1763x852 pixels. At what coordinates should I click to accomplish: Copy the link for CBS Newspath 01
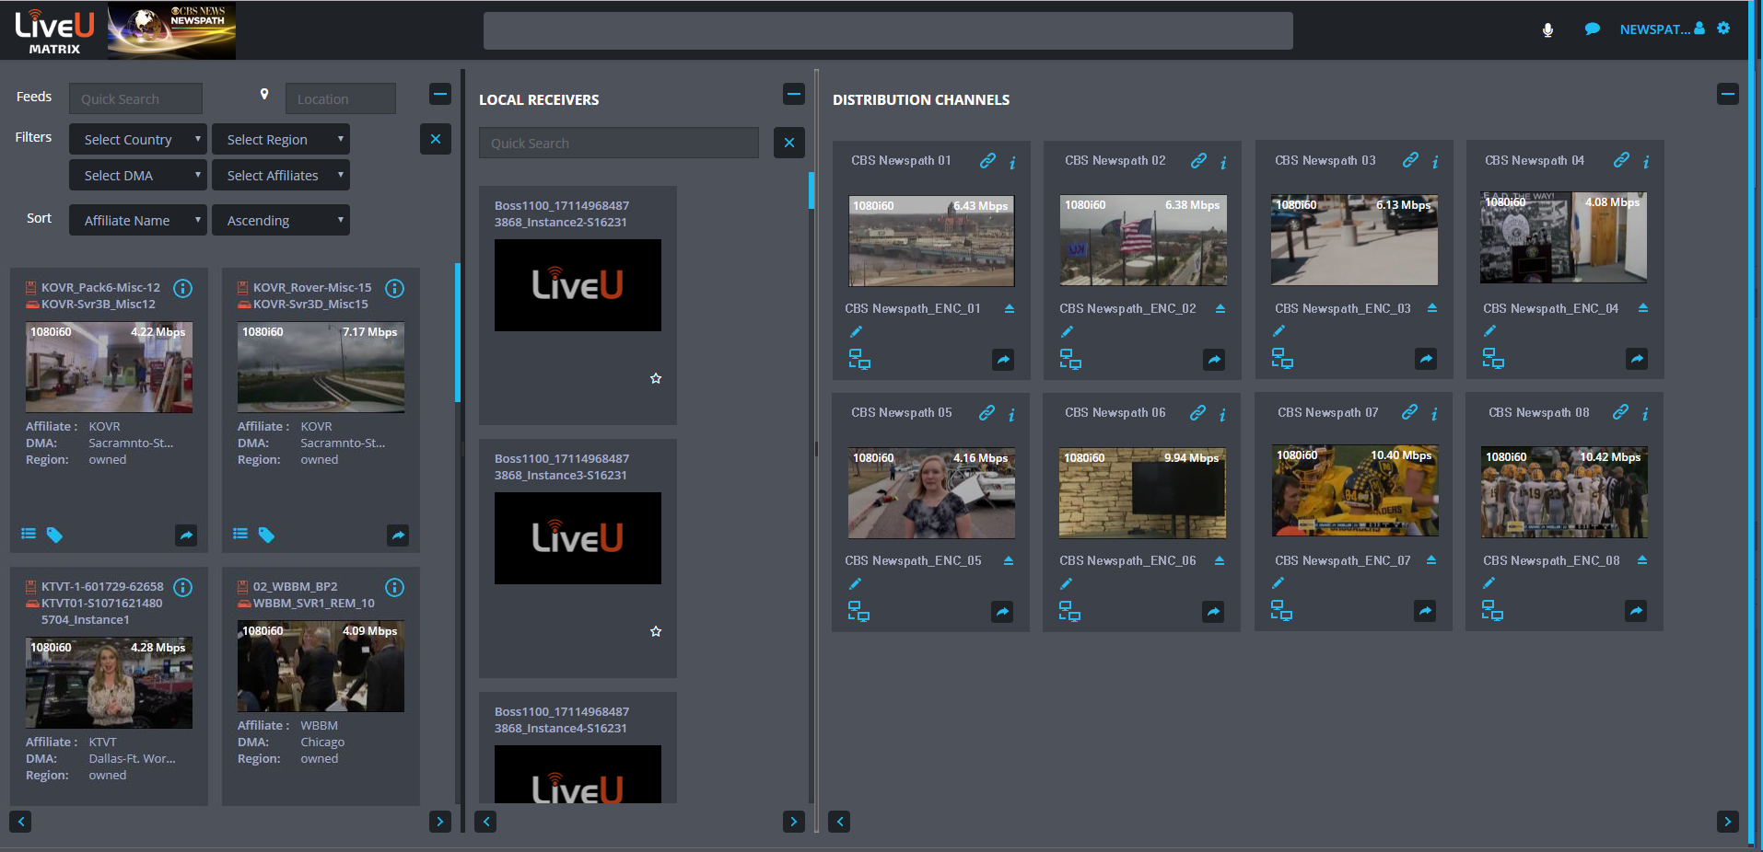click(x=987, y=160)
